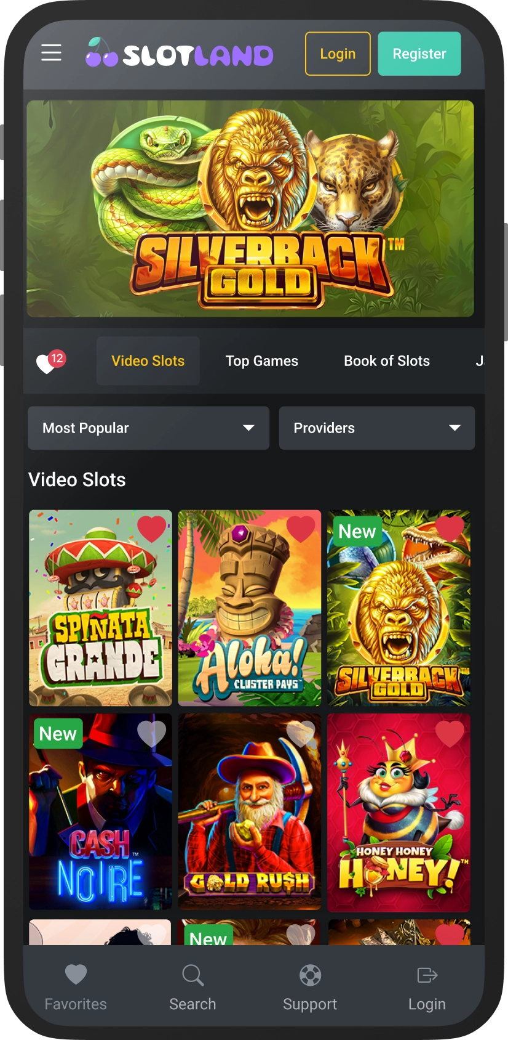Tap the Login icon in bottom bar
508x1040 pixels.
[x=427, y=975]
